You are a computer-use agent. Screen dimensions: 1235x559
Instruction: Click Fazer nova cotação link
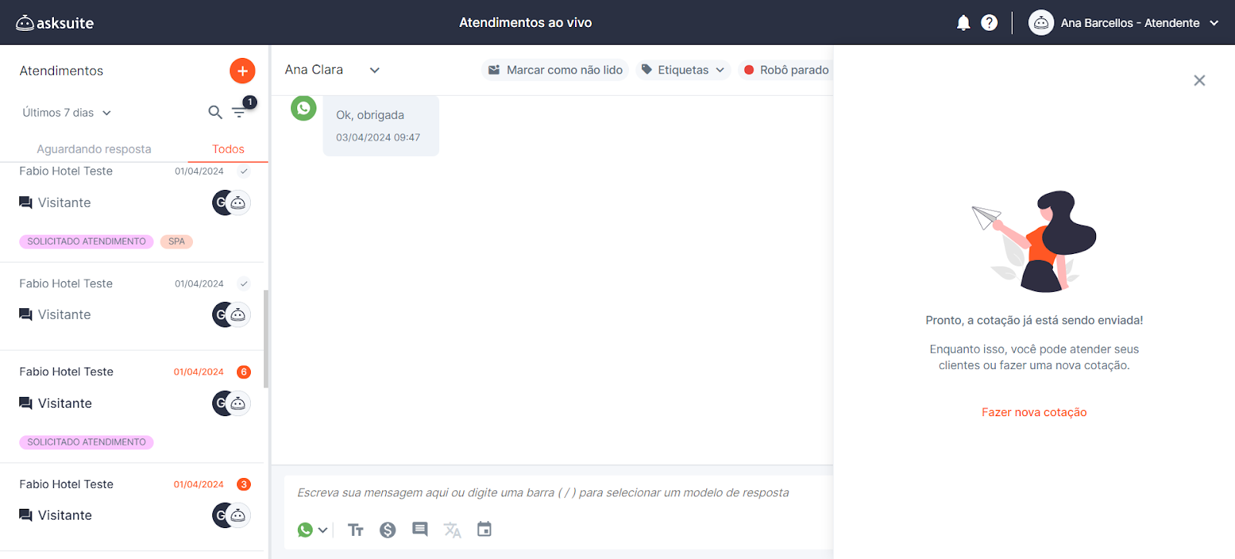click(x=1034, y=412)
